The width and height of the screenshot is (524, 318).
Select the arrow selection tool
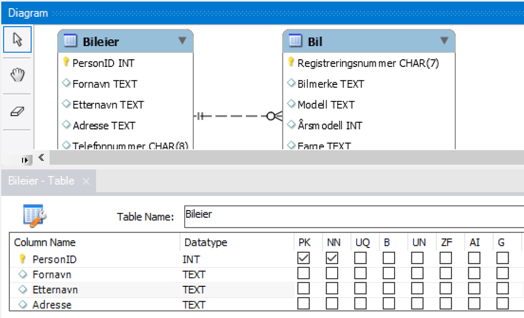pos(18,39)
